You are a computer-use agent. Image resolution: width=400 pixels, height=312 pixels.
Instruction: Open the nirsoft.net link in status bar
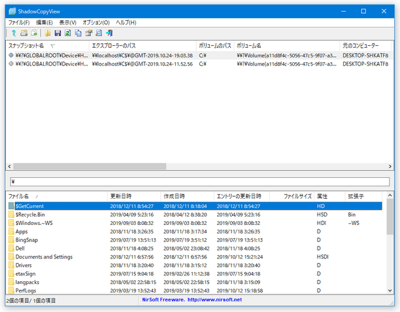[x=214, y=300]
